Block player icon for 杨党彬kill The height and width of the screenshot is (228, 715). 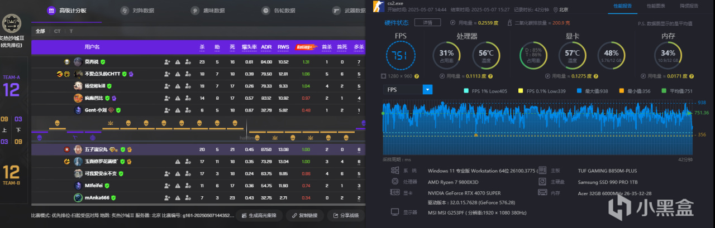(x=188, y=86)
